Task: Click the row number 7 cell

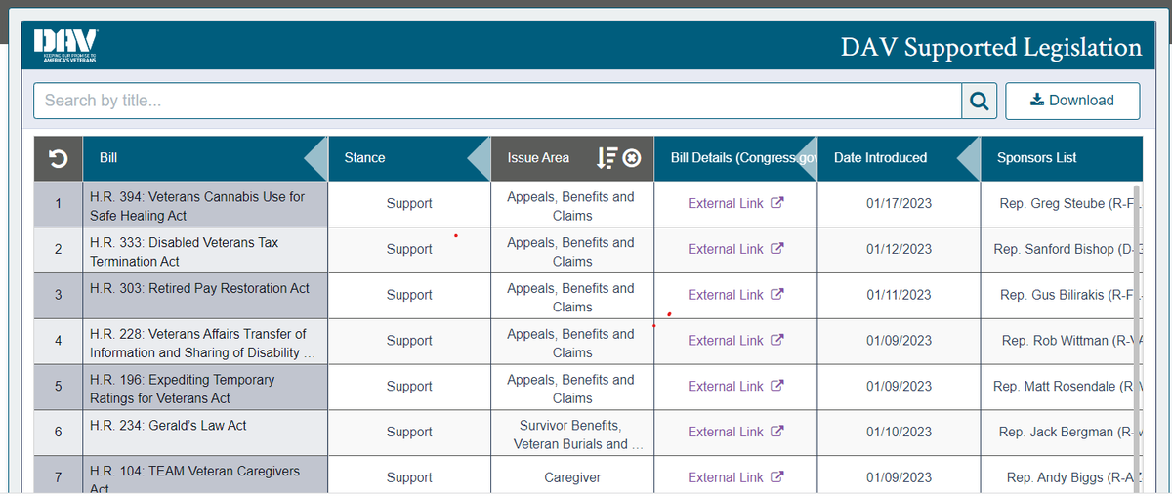Action: [59, 475]
